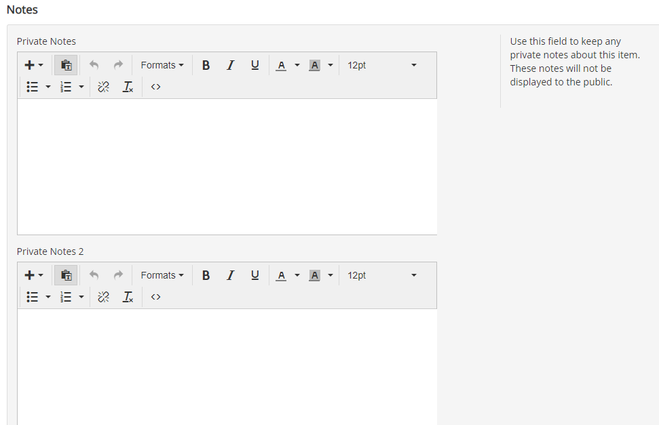Clear formatting in Private Notes 2 editor

[x=128, y=297]
